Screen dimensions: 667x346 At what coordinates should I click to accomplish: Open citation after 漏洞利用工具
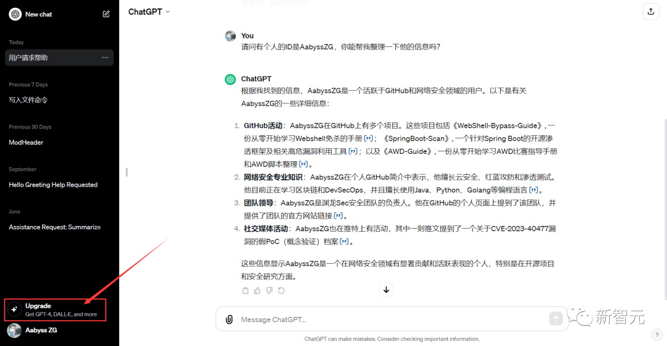353,151
